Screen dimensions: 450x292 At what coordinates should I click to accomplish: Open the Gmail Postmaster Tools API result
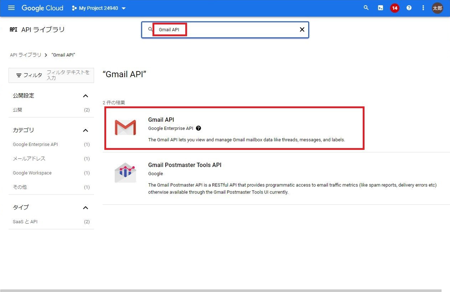[185, 165]
